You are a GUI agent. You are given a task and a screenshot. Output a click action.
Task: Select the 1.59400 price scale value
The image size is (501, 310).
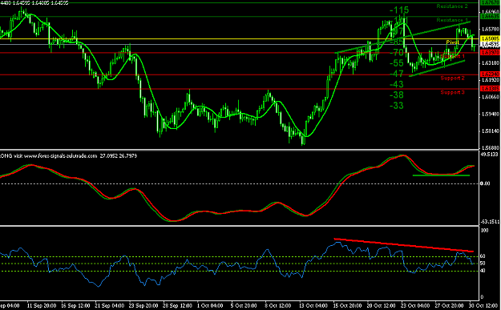tap(490, 114)
